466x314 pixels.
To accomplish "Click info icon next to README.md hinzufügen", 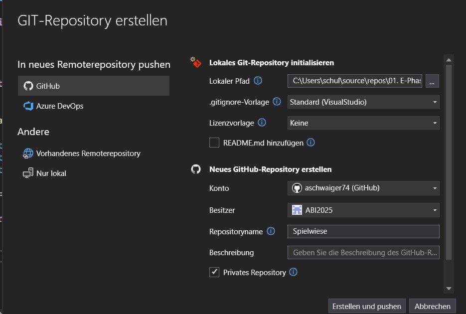I will coord(311,142).
